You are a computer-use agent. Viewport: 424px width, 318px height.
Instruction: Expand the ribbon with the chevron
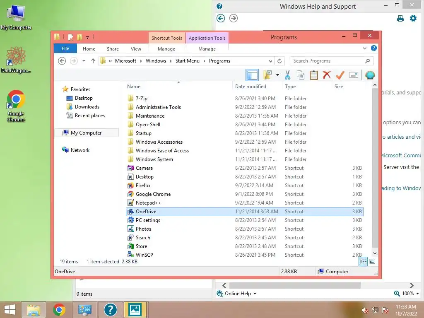[x=365, y=48]
